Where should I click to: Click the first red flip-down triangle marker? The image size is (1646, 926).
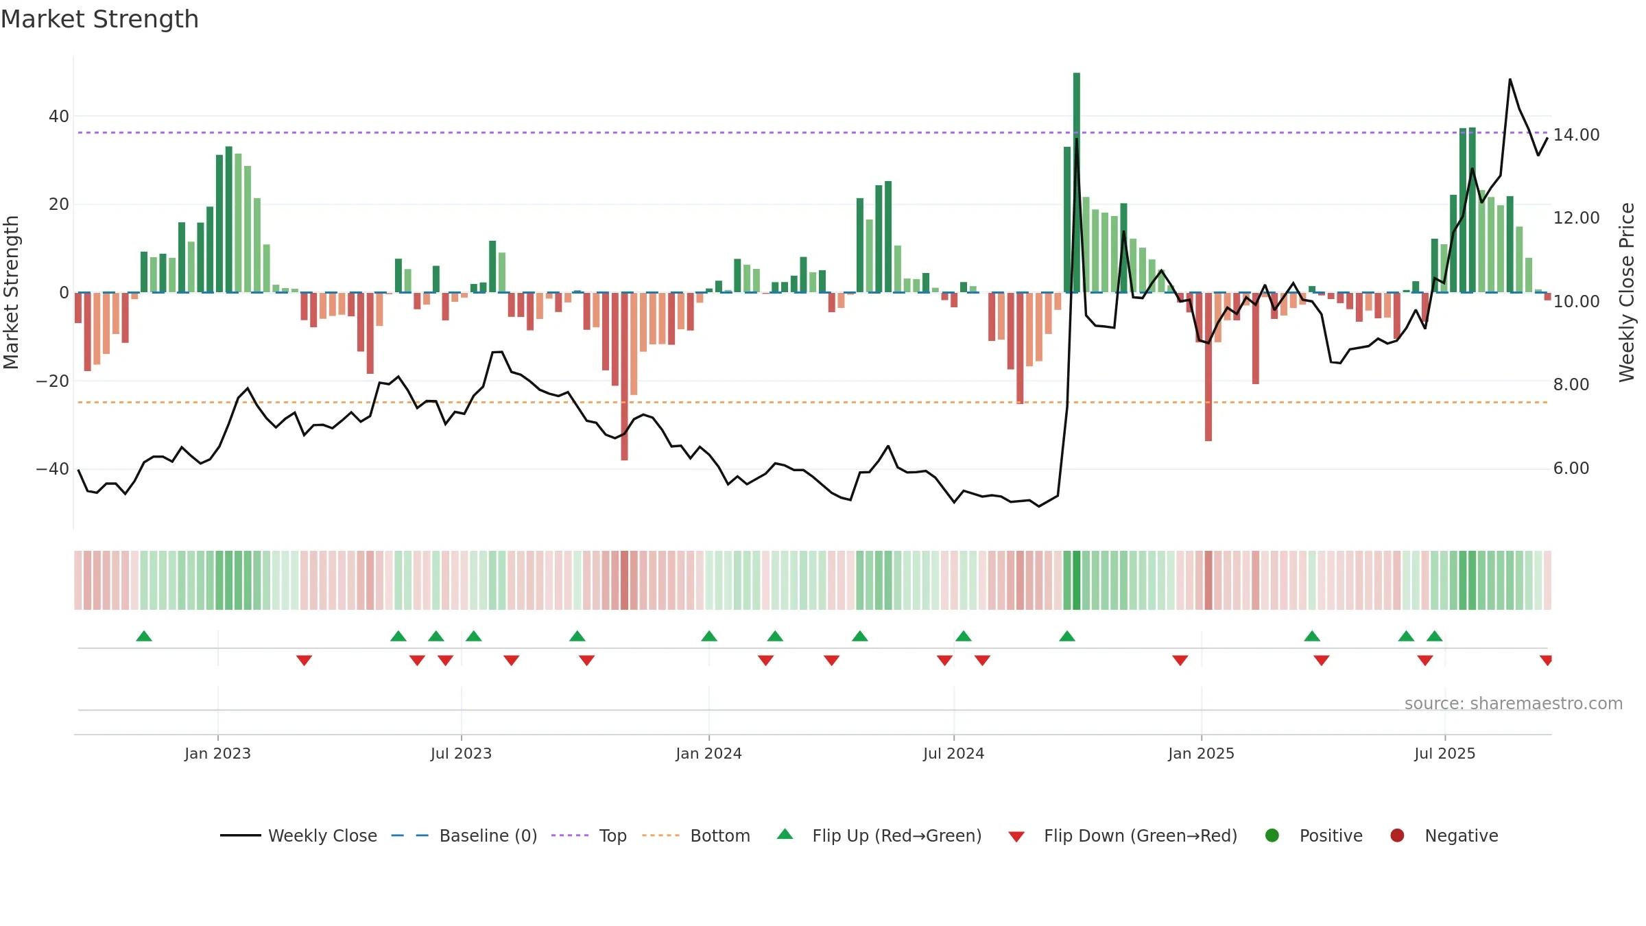[x=305, y=661]
